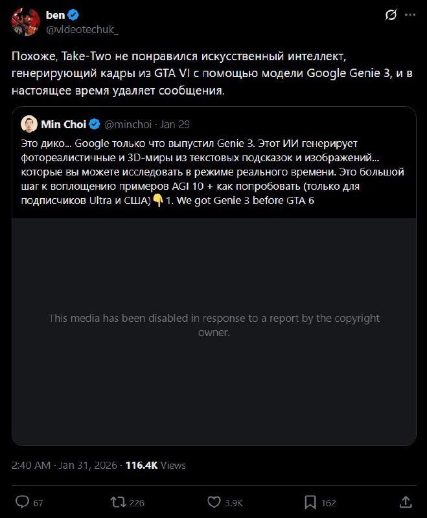427x518 pixels.
Task: Click Min Choi's profile avatar
Action: 29,124
